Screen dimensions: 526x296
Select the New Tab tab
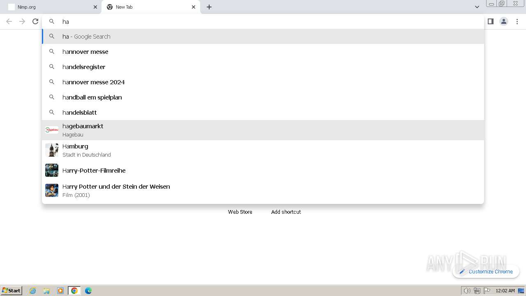click(x=151, y=7)
